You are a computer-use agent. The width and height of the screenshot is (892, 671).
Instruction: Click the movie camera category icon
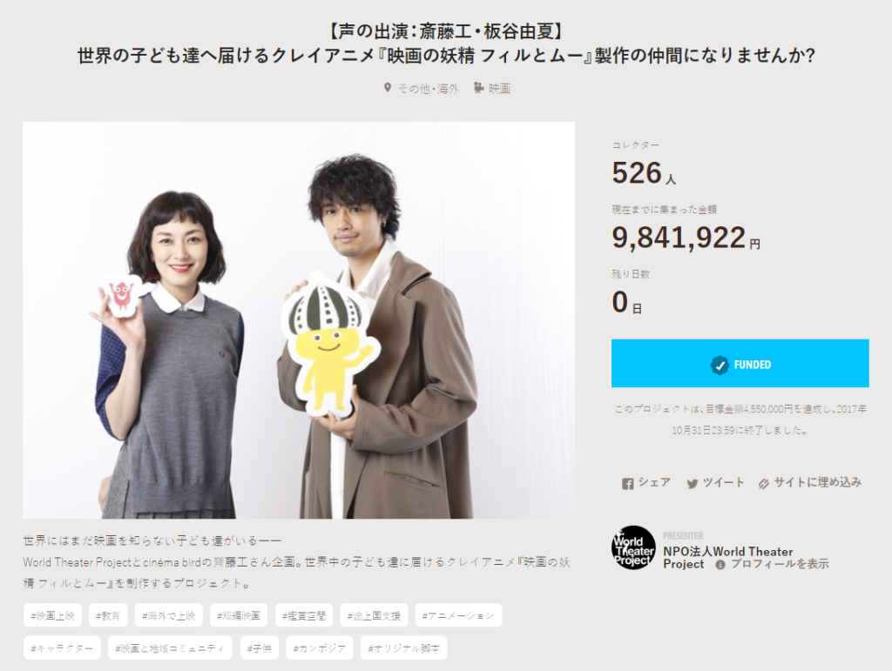(x=479, y=88)
